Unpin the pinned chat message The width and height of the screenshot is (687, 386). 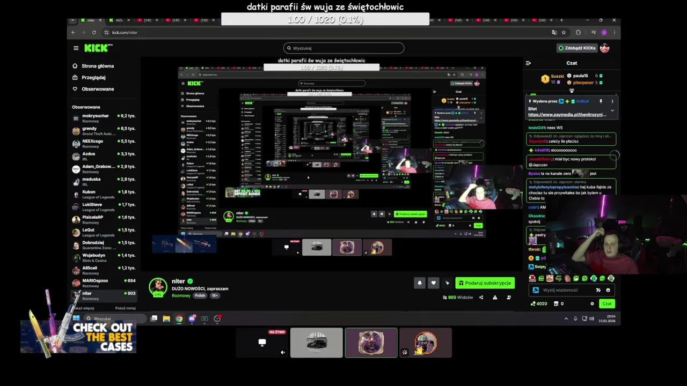(x=601, y=101)
